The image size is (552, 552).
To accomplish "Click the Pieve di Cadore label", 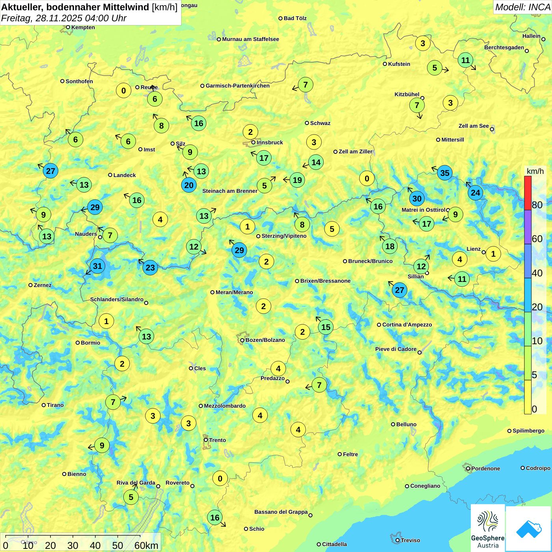I will tap(396, 349).
